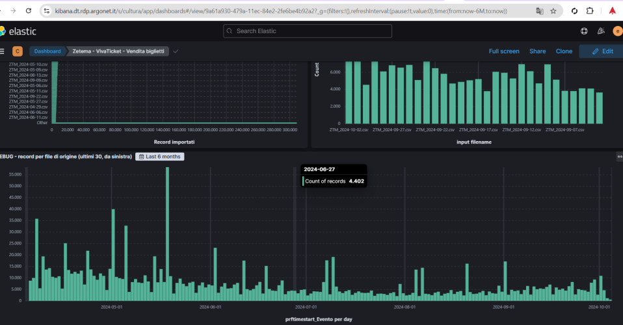This screenshot has height=325, width=623.
Task: Bookmark this page with star icon
Action: 553,11
